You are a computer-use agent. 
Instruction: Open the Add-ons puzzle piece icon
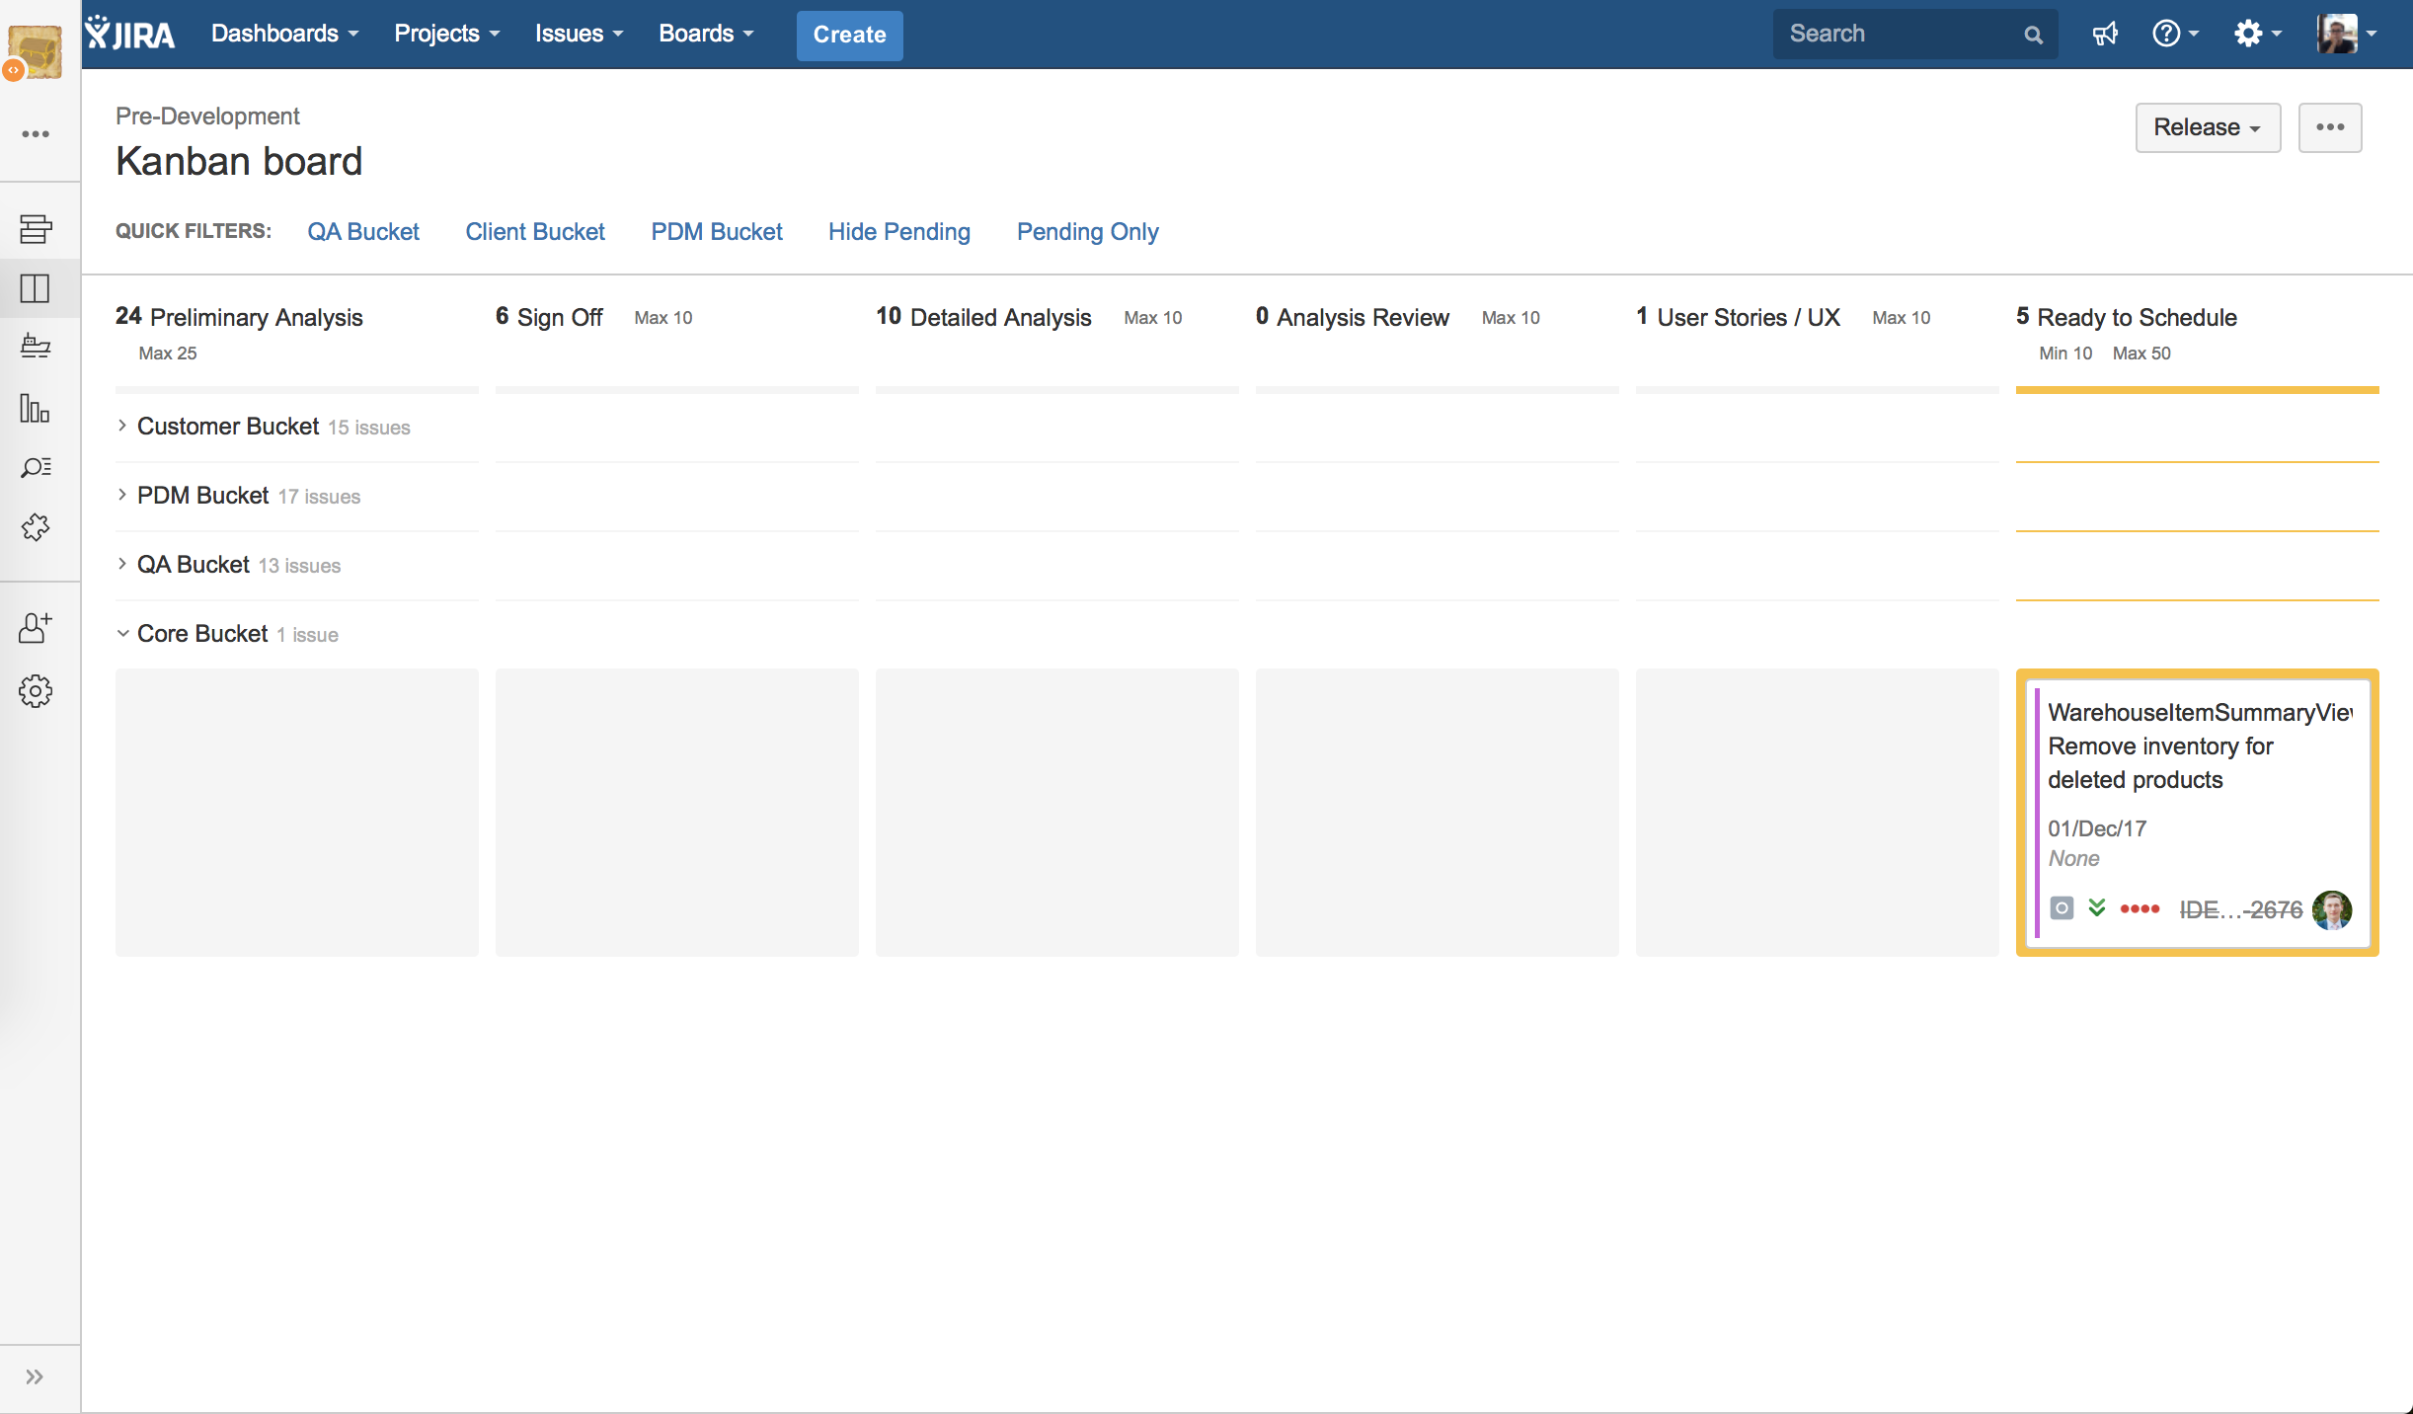point(36,527)
